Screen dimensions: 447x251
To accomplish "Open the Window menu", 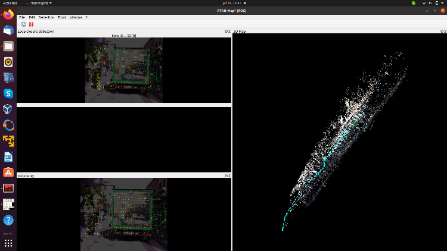I will click(76, 17).
